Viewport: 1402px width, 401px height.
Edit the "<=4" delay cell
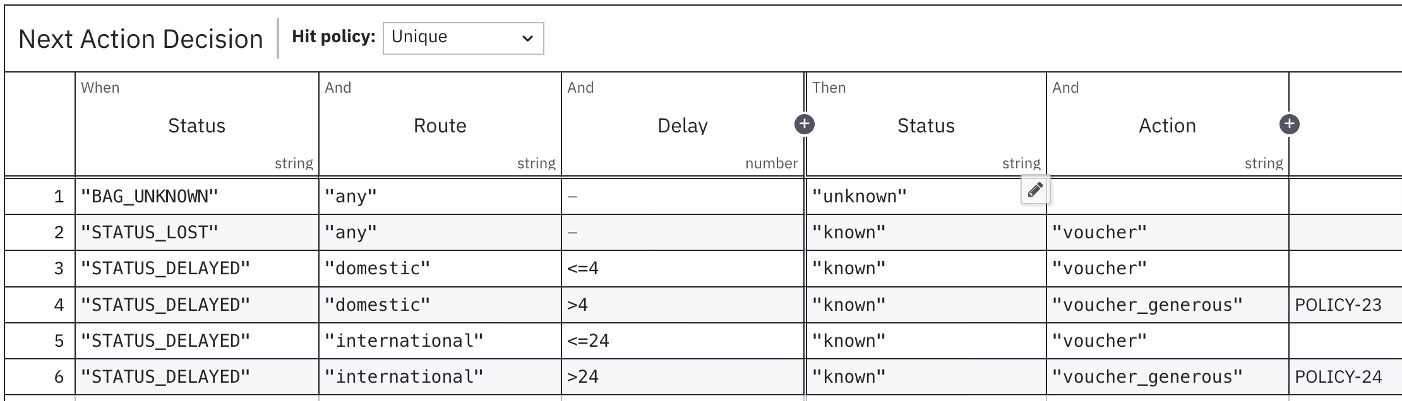(x=683, y=269)
